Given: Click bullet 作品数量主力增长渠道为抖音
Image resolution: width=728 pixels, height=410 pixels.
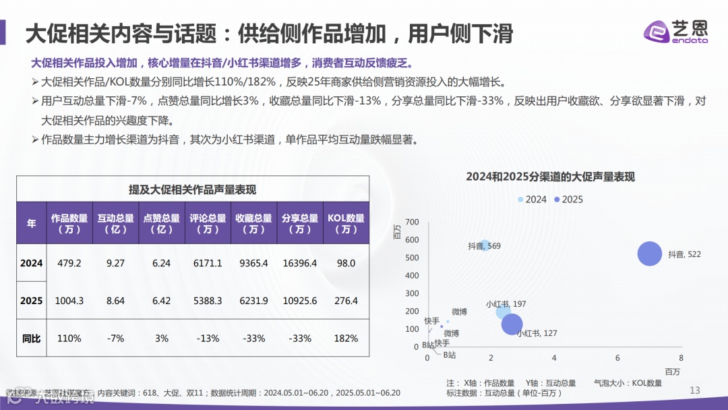Looking at the screenshot, I should [226, 140].
